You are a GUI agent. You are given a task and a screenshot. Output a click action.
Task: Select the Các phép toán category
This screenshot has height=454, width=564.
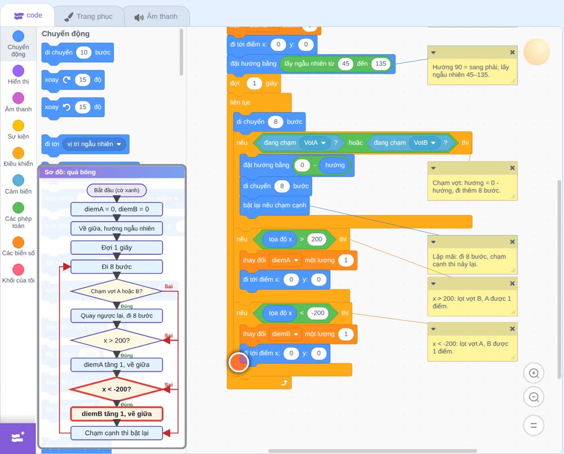point(19,215)
